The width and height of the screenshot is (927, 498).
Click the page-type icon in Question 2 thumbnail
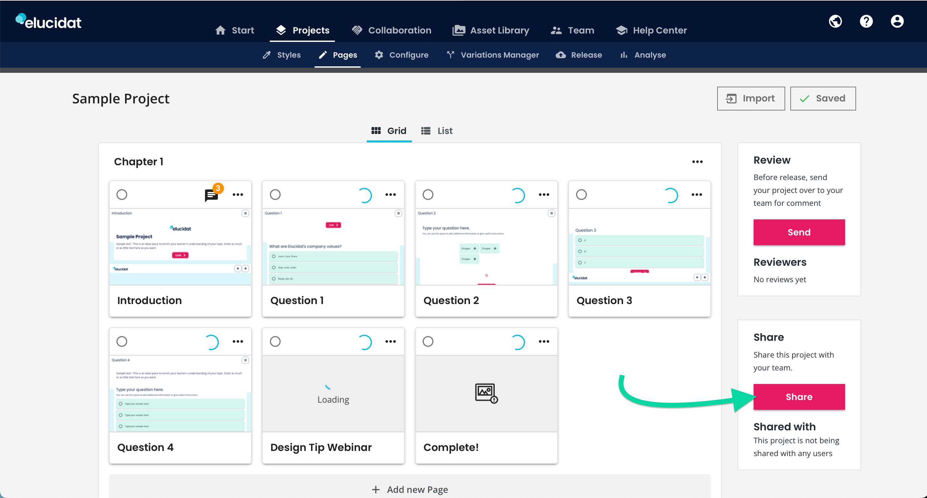(551, 213)
